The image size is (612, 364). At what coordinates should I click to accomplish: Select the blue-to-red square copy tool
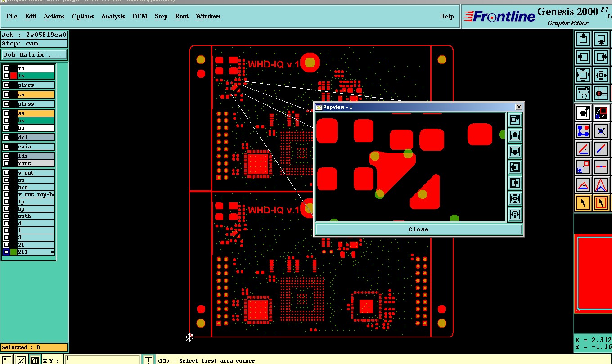pos(583,166)
